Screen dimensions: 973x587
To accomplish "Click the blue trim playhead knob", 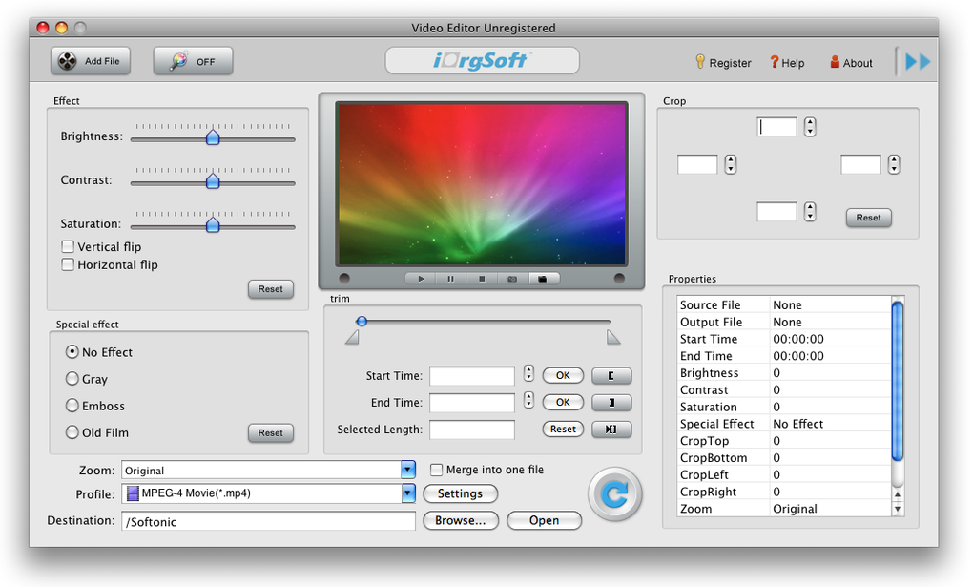I will [x=362, y=321].
